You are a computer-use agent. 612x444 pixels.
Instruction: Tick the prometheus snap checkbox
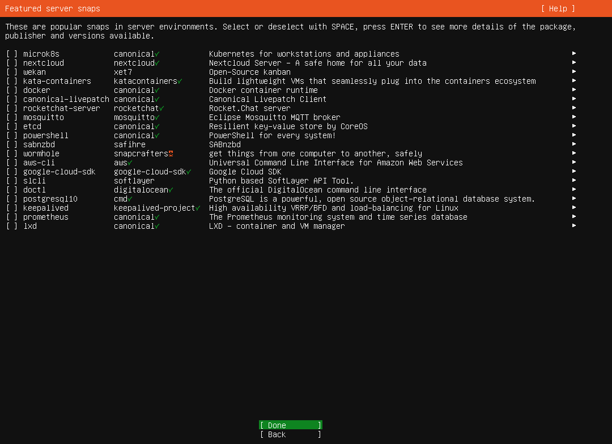pos(12,217)
